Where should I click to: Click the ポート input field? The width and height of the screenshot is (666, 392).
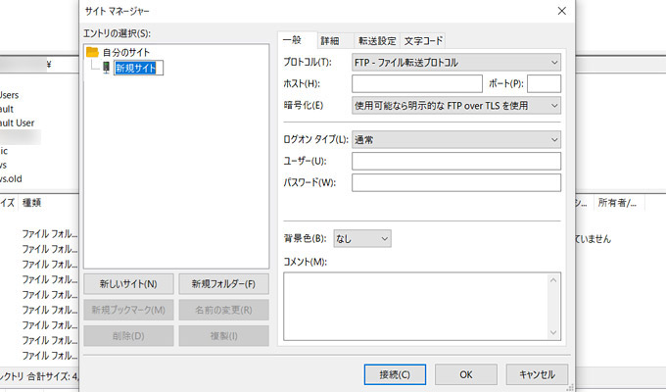click(x=545, y=83)
